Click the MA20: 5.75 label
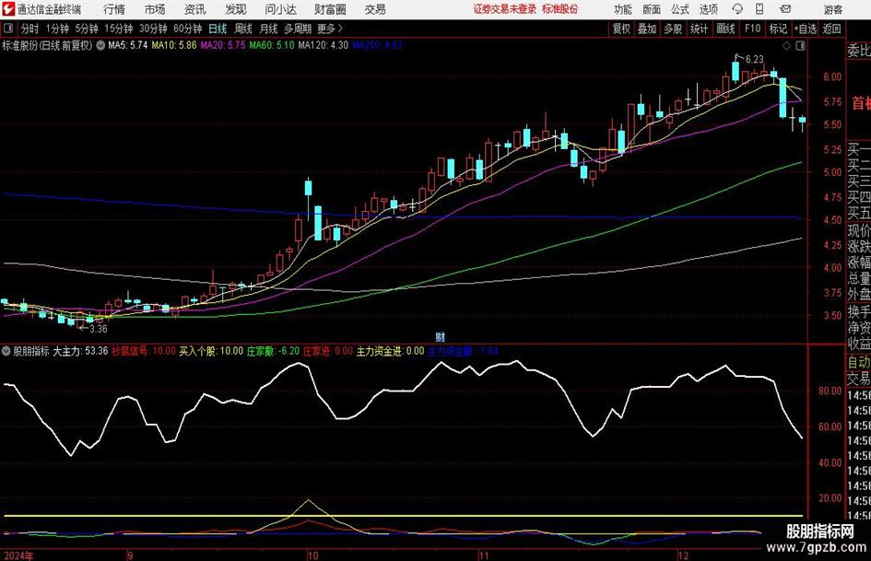 [x=222, y=45]
